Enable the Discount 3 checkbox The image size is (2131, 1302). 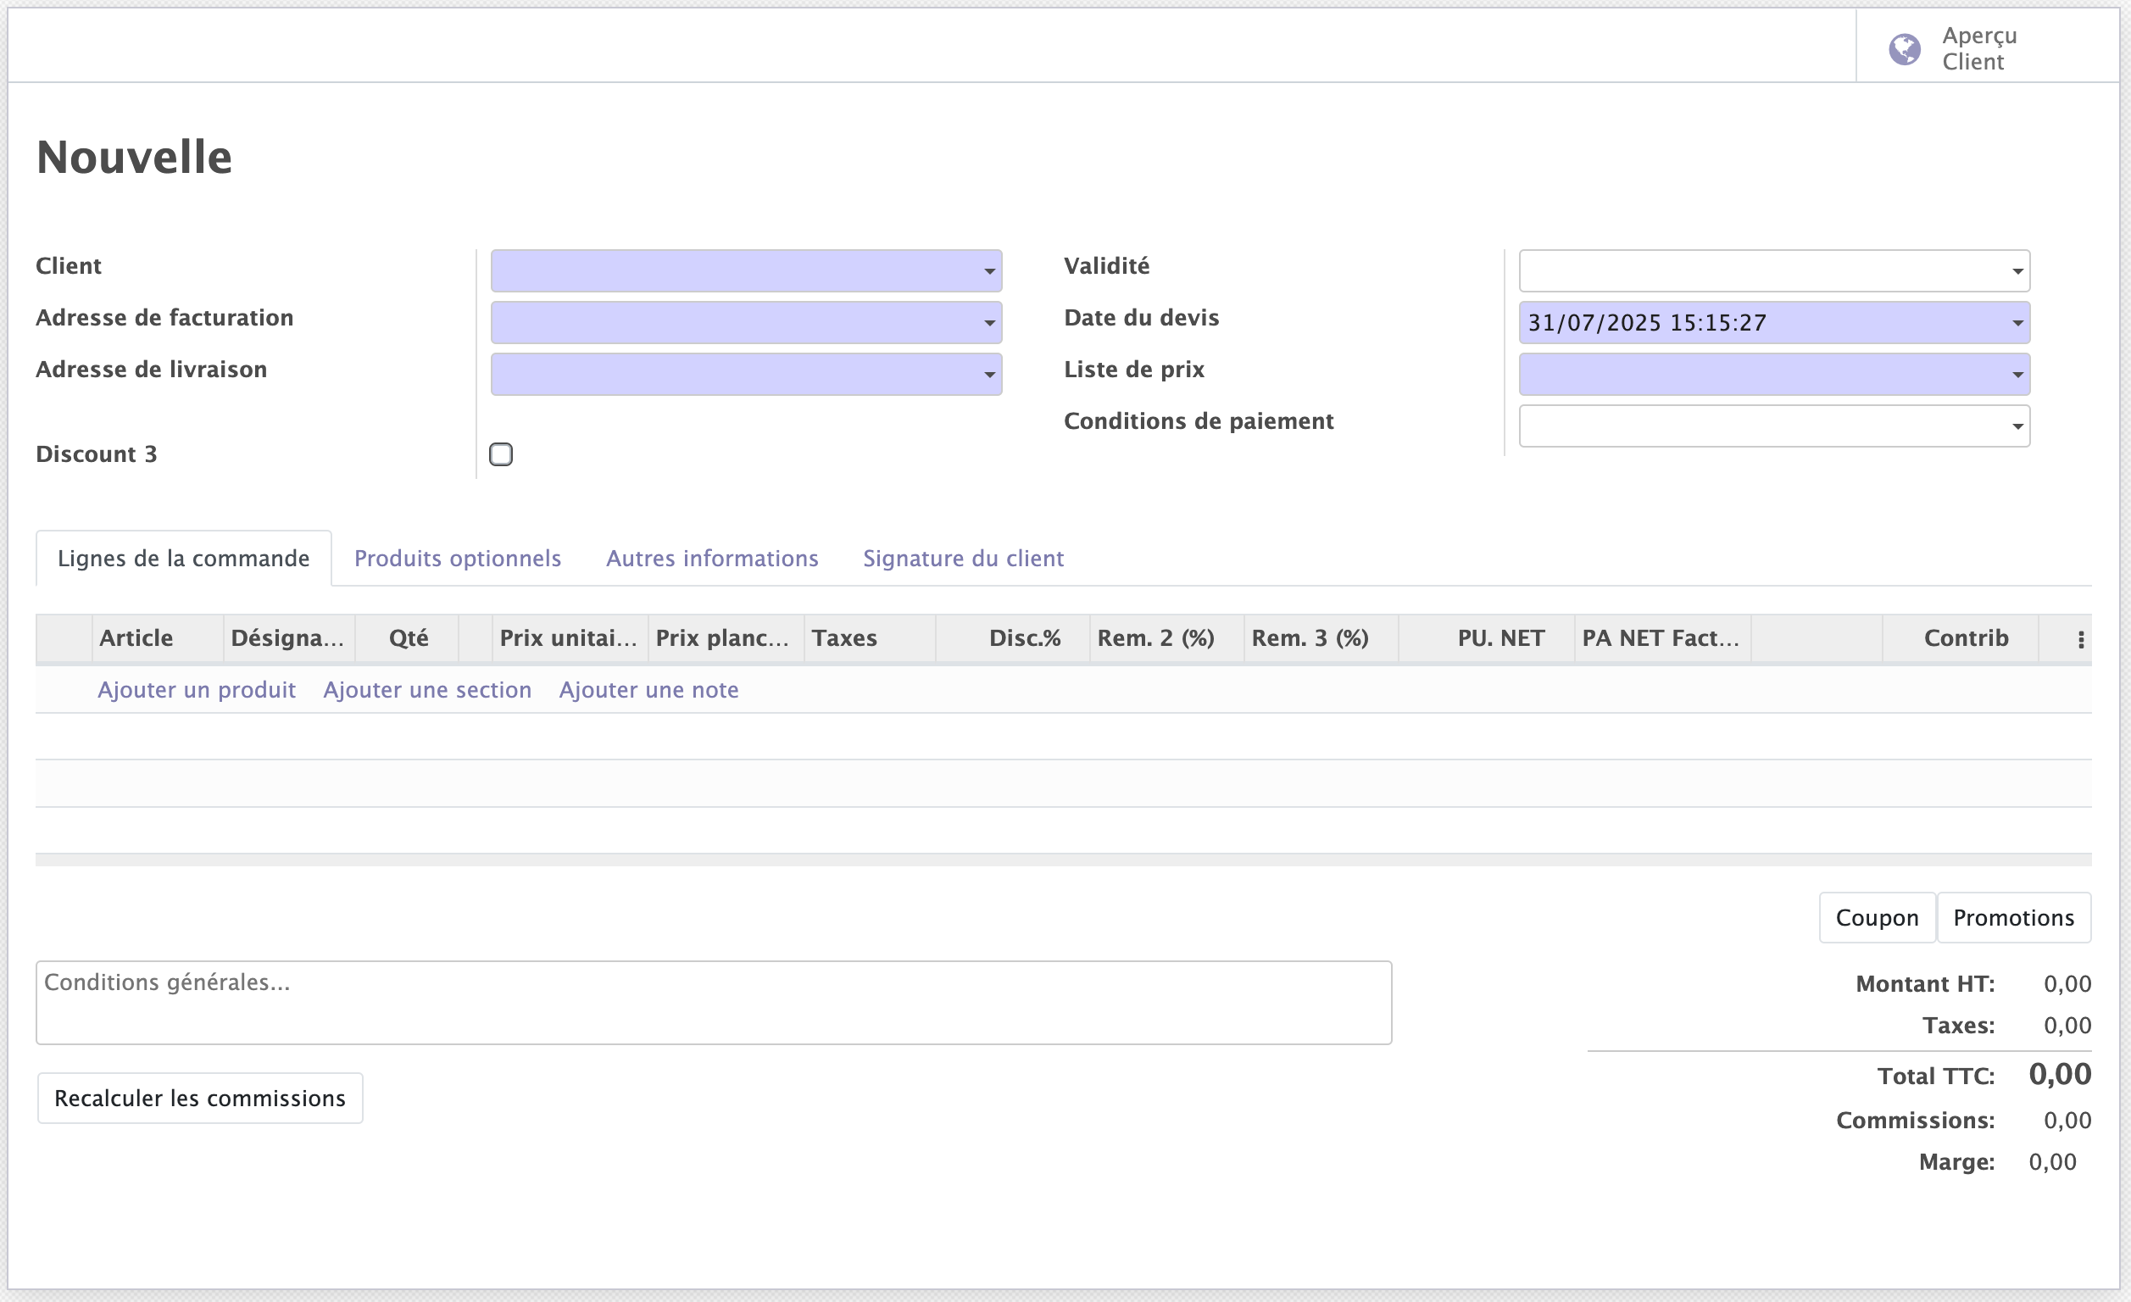point(501,454)
